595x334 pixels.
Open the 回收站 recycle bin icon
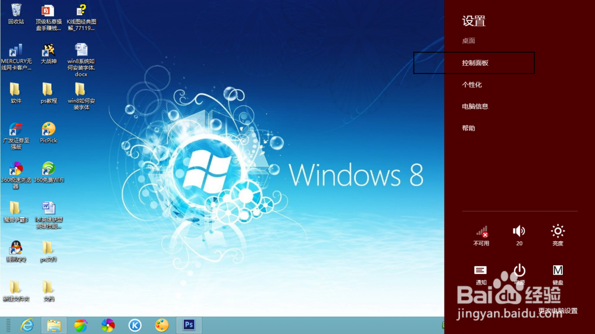click(x=16, y=14)
